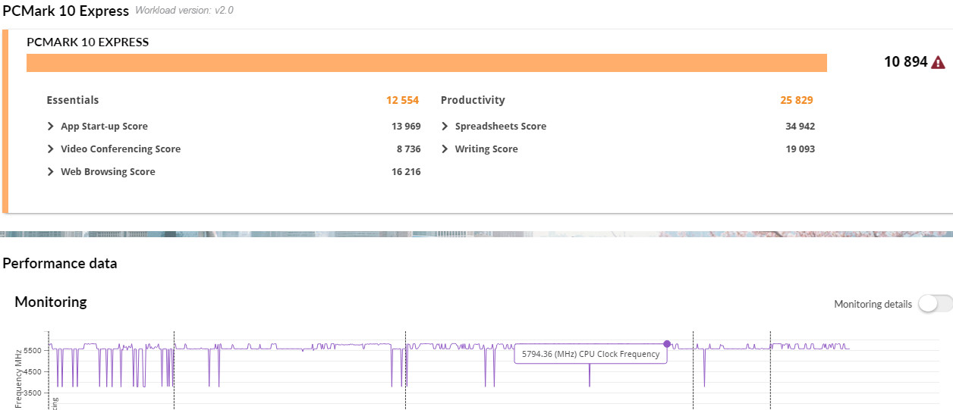The width and height of the screenshot is (953, 410).
Task: Click the CPU Clock Frequency tooltip
Action: [x=590, y=354]
